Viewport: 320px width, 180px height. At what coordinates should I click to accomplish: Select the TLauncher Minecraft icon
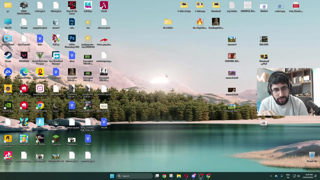tap(56, 140)
